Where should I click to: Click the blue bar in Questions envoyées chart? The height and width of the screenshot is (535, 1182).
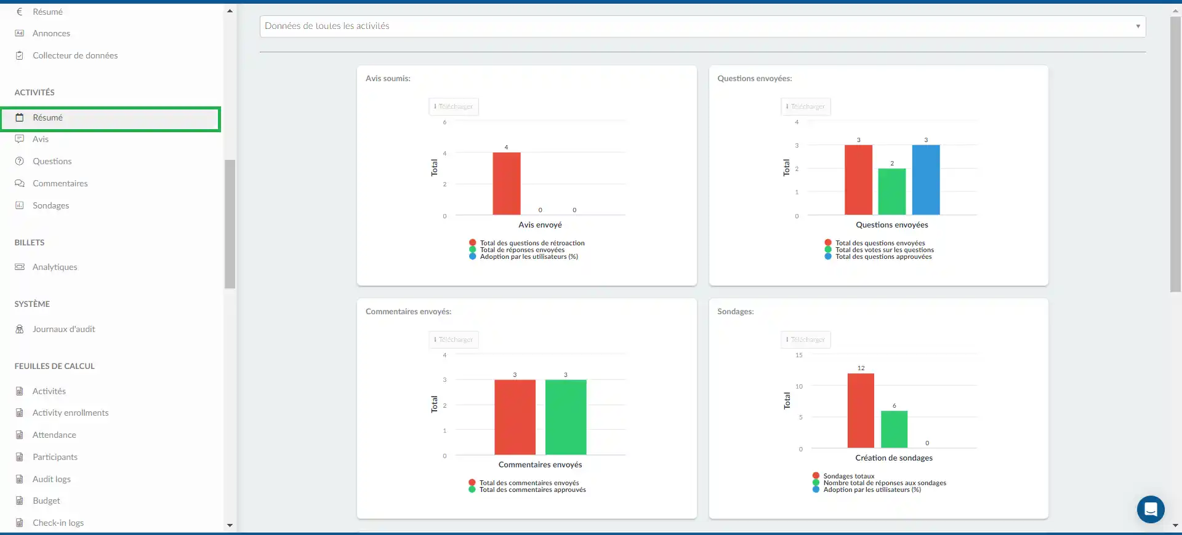[x=926, y=180]
